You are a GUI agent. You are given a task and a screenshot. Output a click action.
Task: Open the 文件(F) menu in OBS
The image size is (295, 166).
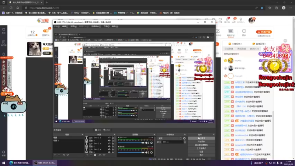pos(57,27)
